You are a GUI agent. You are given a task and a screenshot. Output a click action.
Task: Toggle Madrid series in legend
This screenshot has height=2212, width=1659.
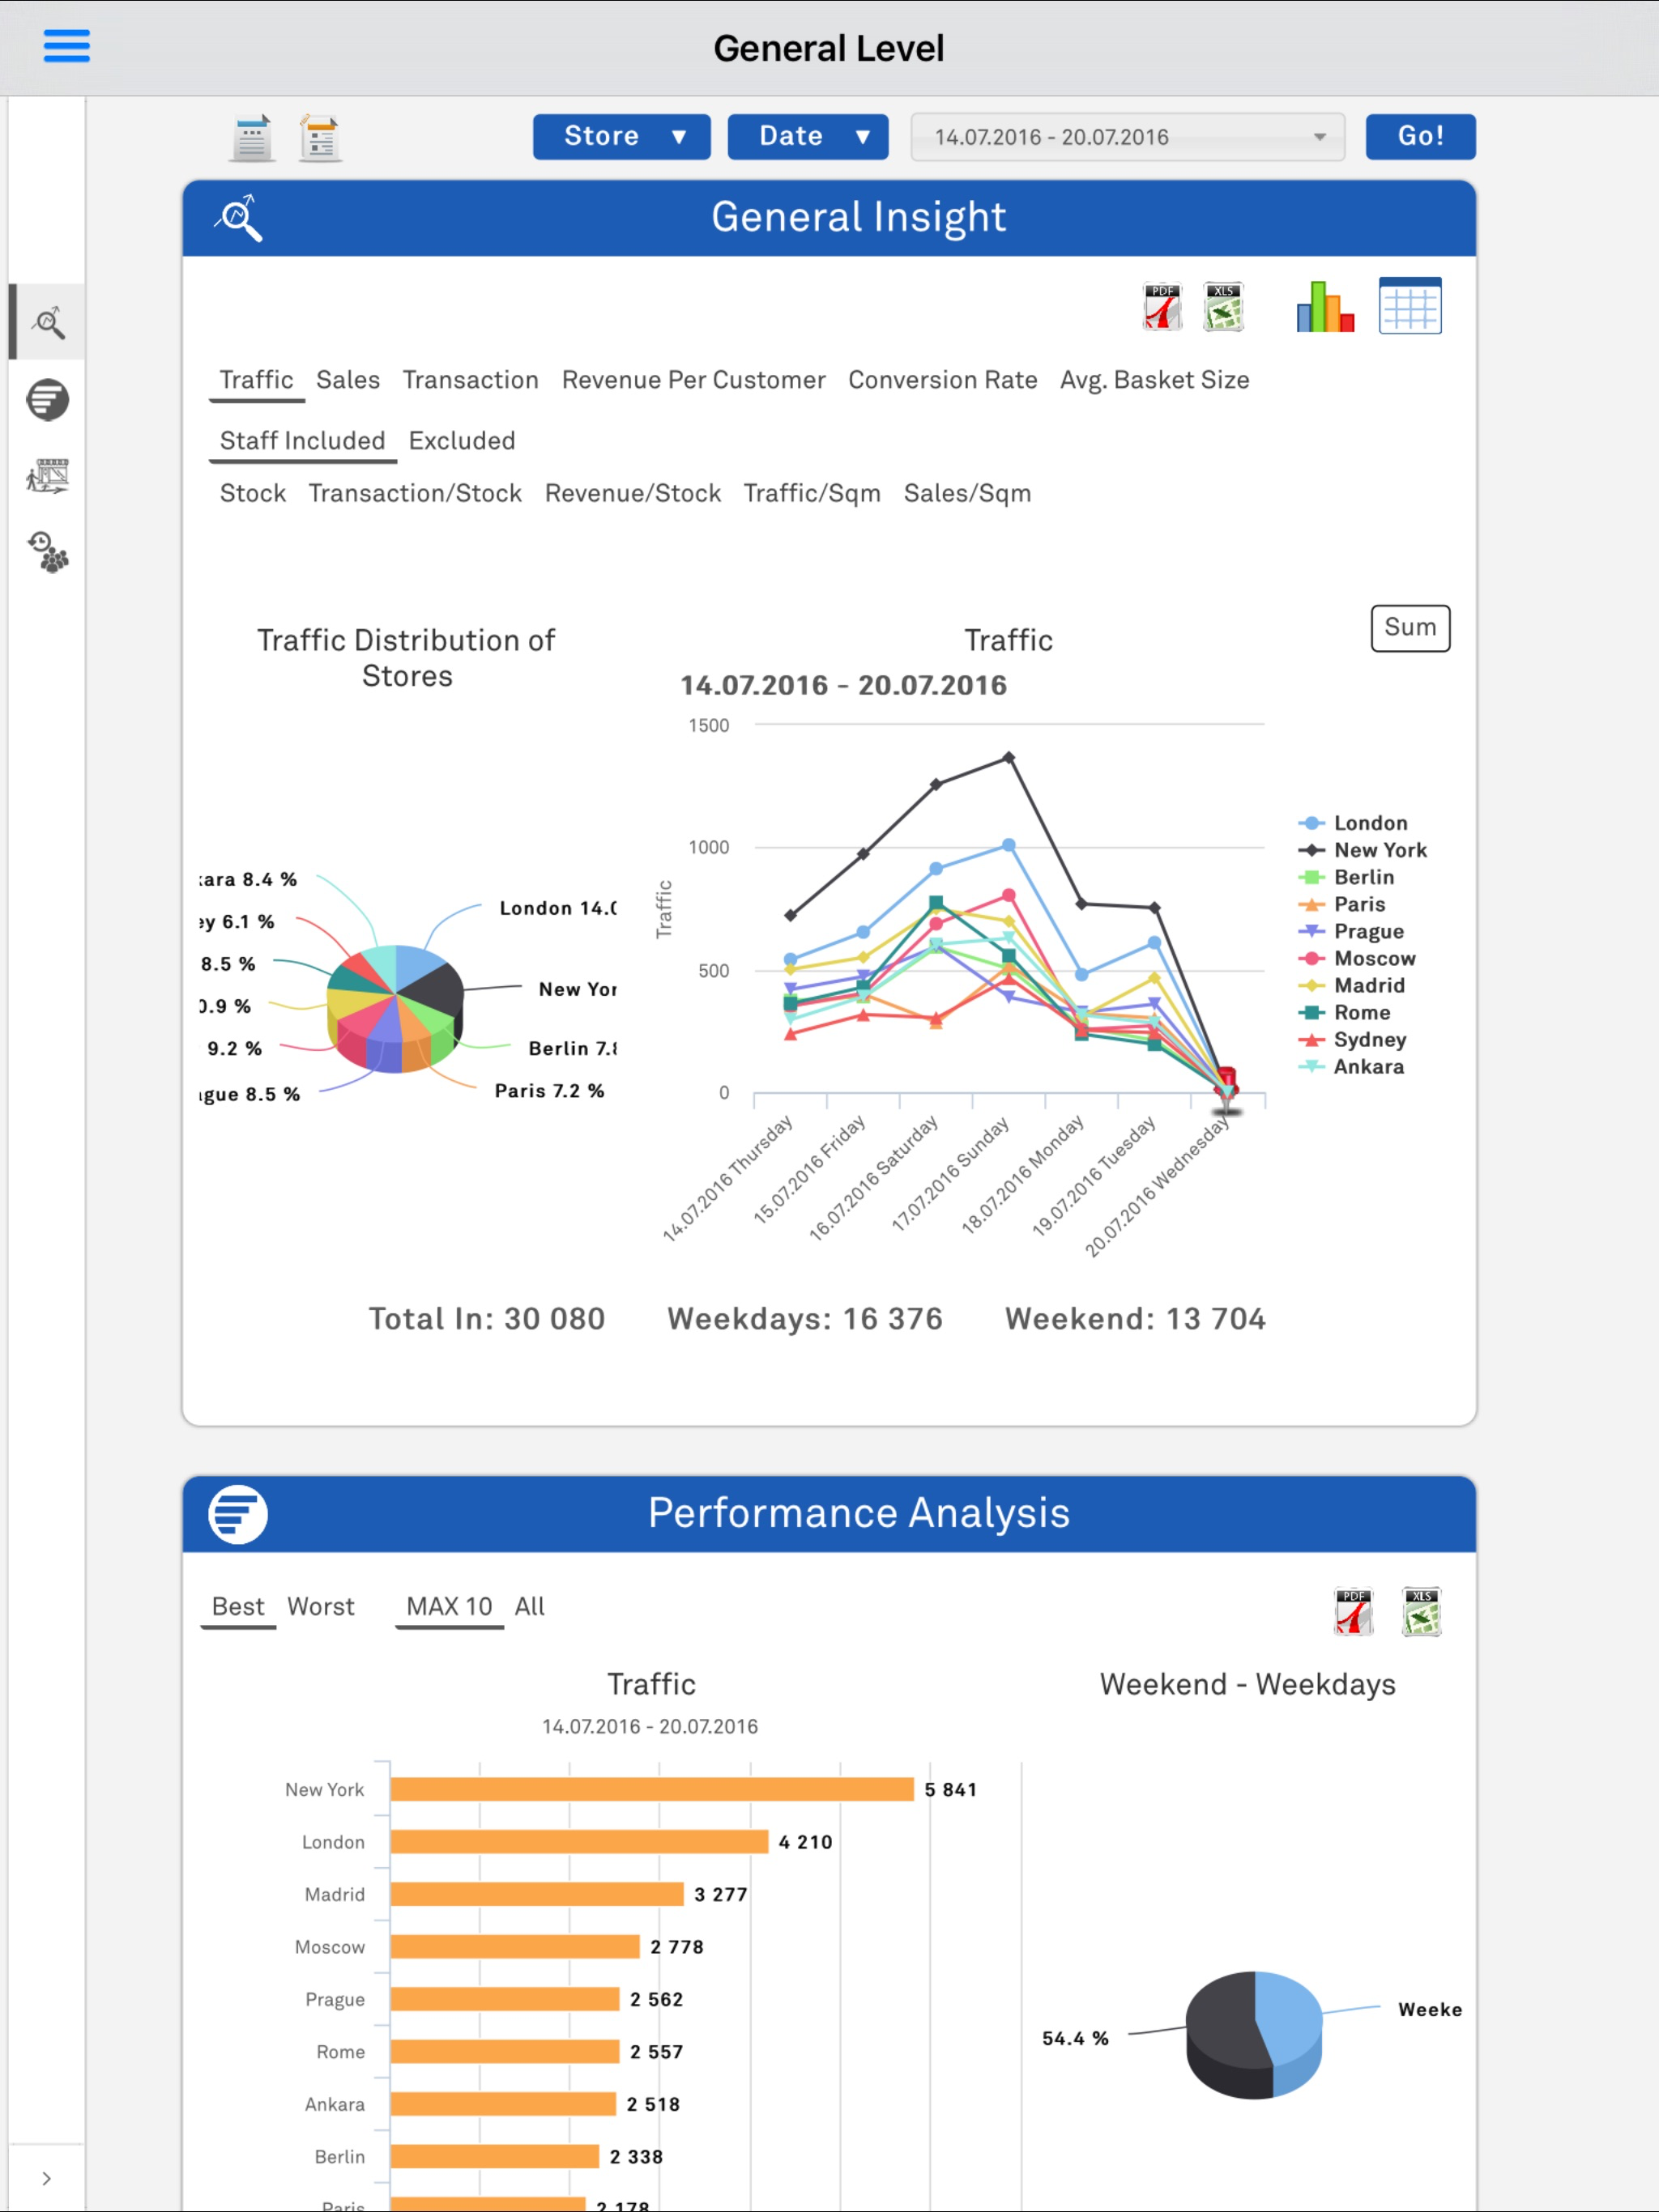pos(1352,985)
